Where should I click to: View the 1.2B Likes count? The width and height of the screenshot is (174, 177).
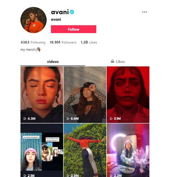click(x=89, y=42)
